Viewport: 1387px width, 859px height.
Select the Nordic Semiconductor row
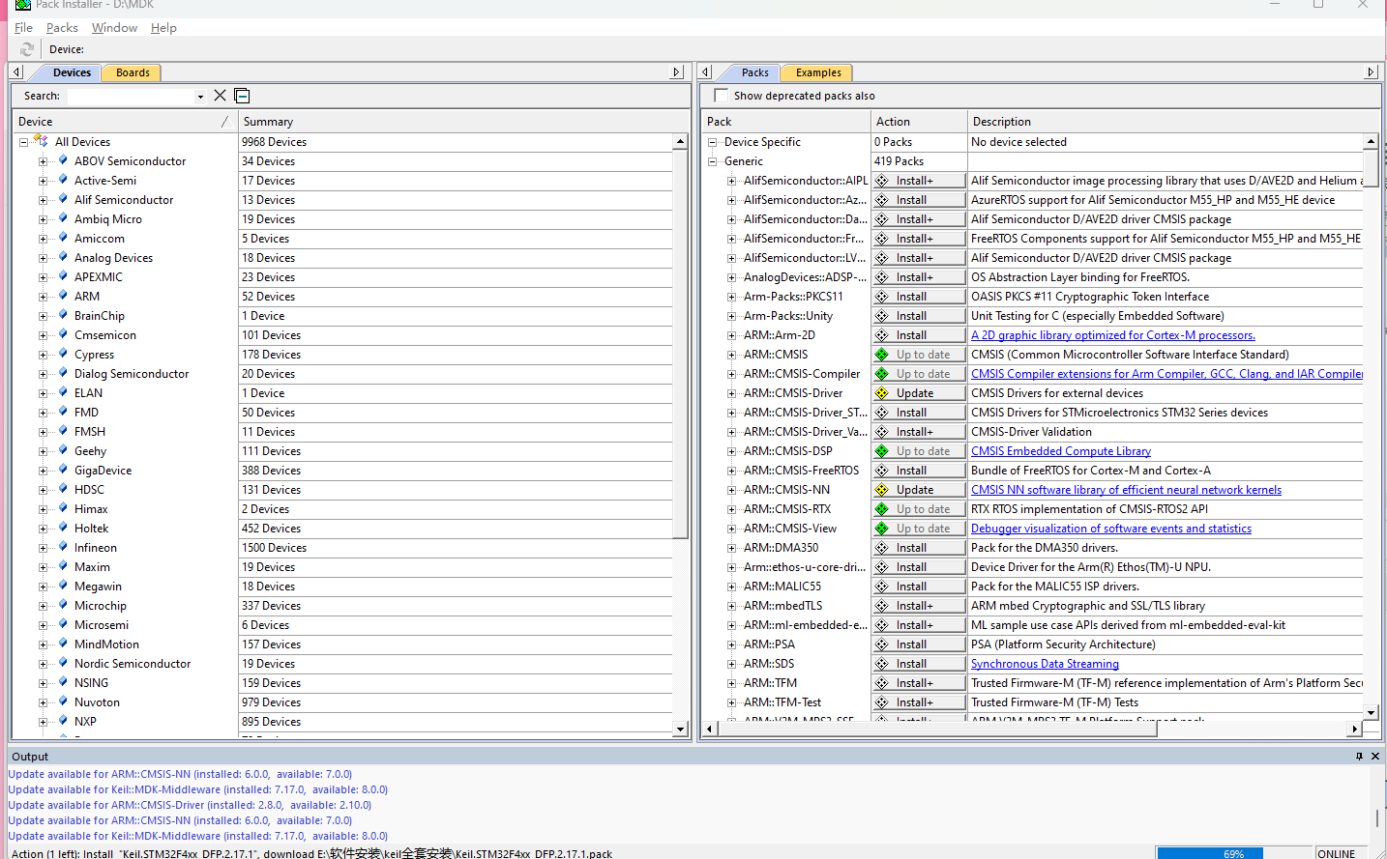pos(133,664)
